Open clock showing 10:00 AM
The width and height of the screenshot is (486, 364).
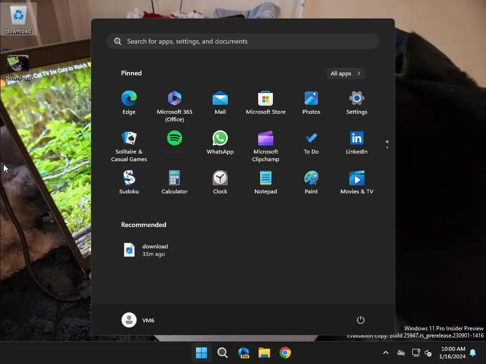pos(452,353)
